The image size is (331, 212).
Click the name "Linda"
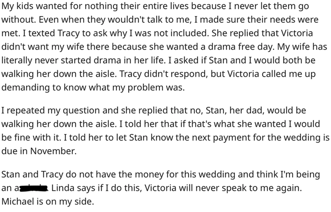(x=63, y=189)
